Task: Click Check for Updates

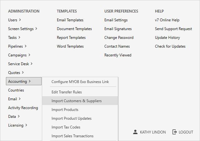Action: tap(170, 46)
